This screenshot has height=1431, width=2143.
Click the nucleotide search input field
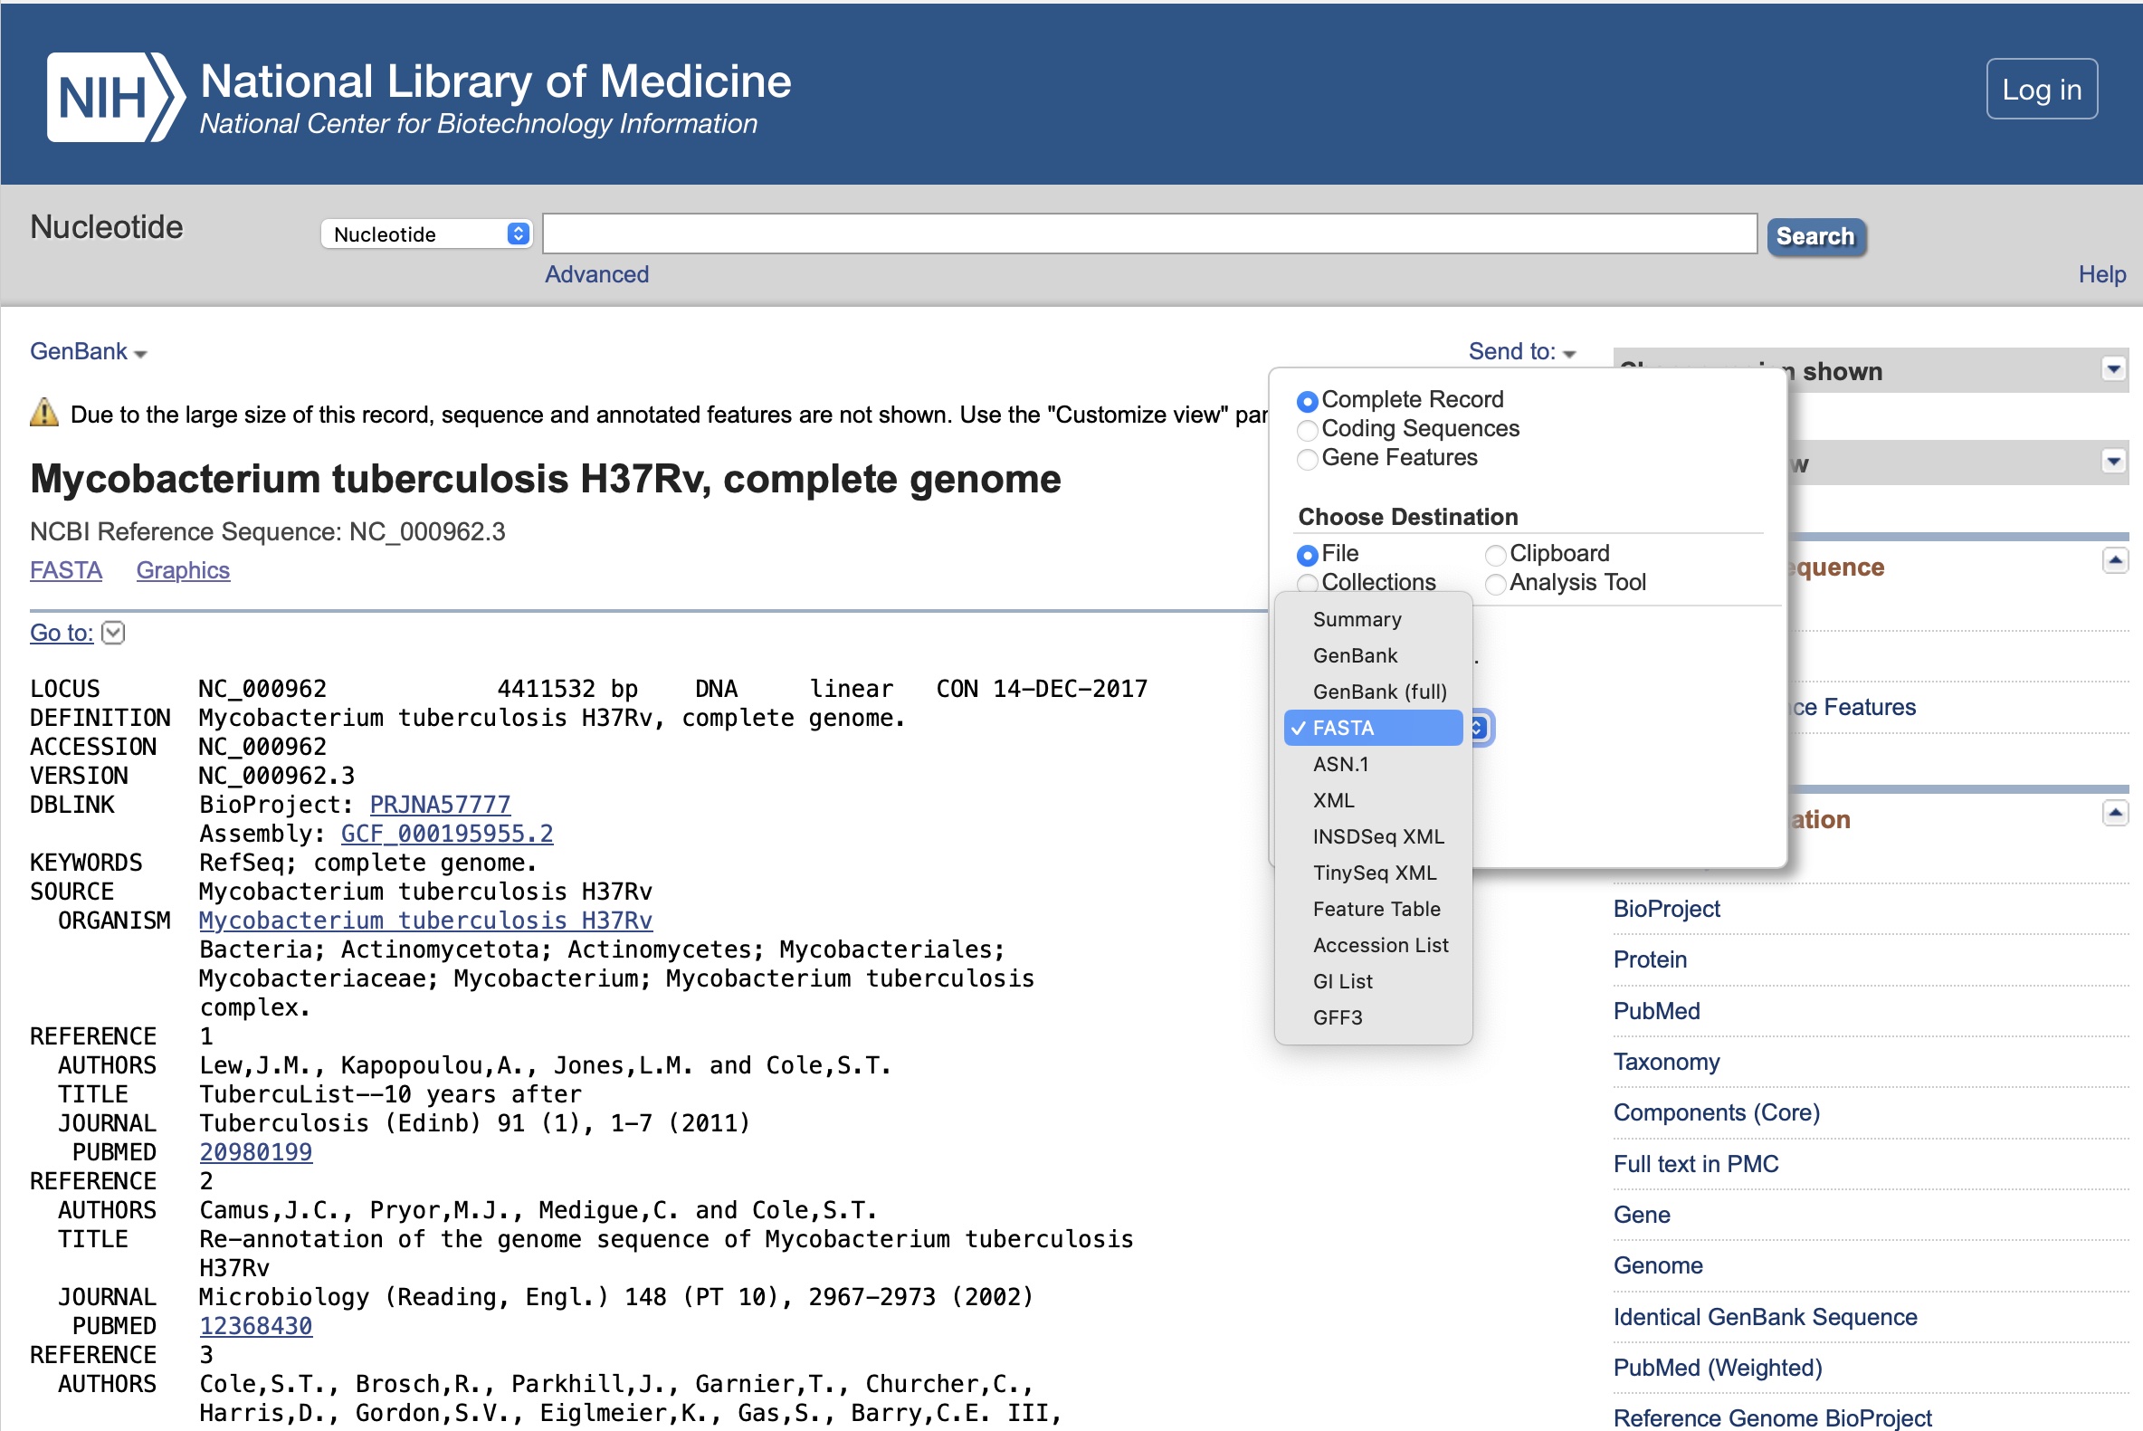(1148, 234)
